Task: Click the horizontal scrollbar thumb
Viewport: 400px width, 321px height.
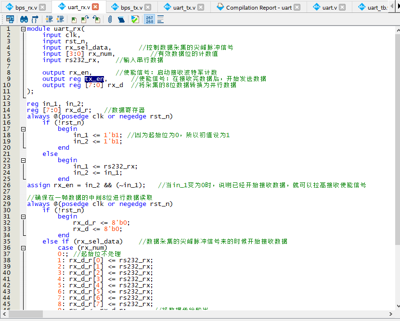Action: click(26, 314)
